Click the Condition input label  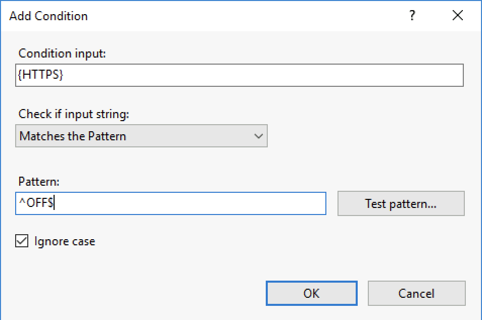(62, 54)
